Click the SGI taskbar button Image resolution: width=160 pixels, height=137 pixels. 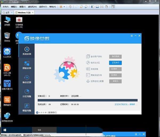(44, 130)
